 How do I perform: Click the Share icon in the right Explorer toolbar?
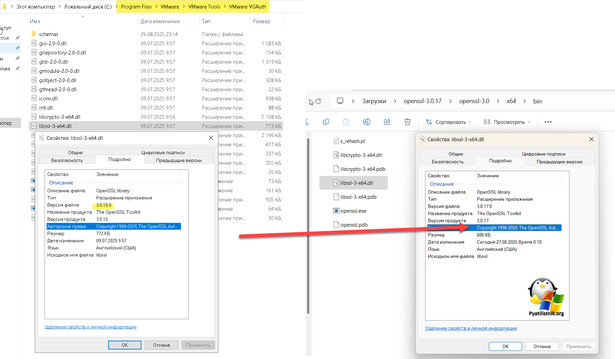point(387,122)
